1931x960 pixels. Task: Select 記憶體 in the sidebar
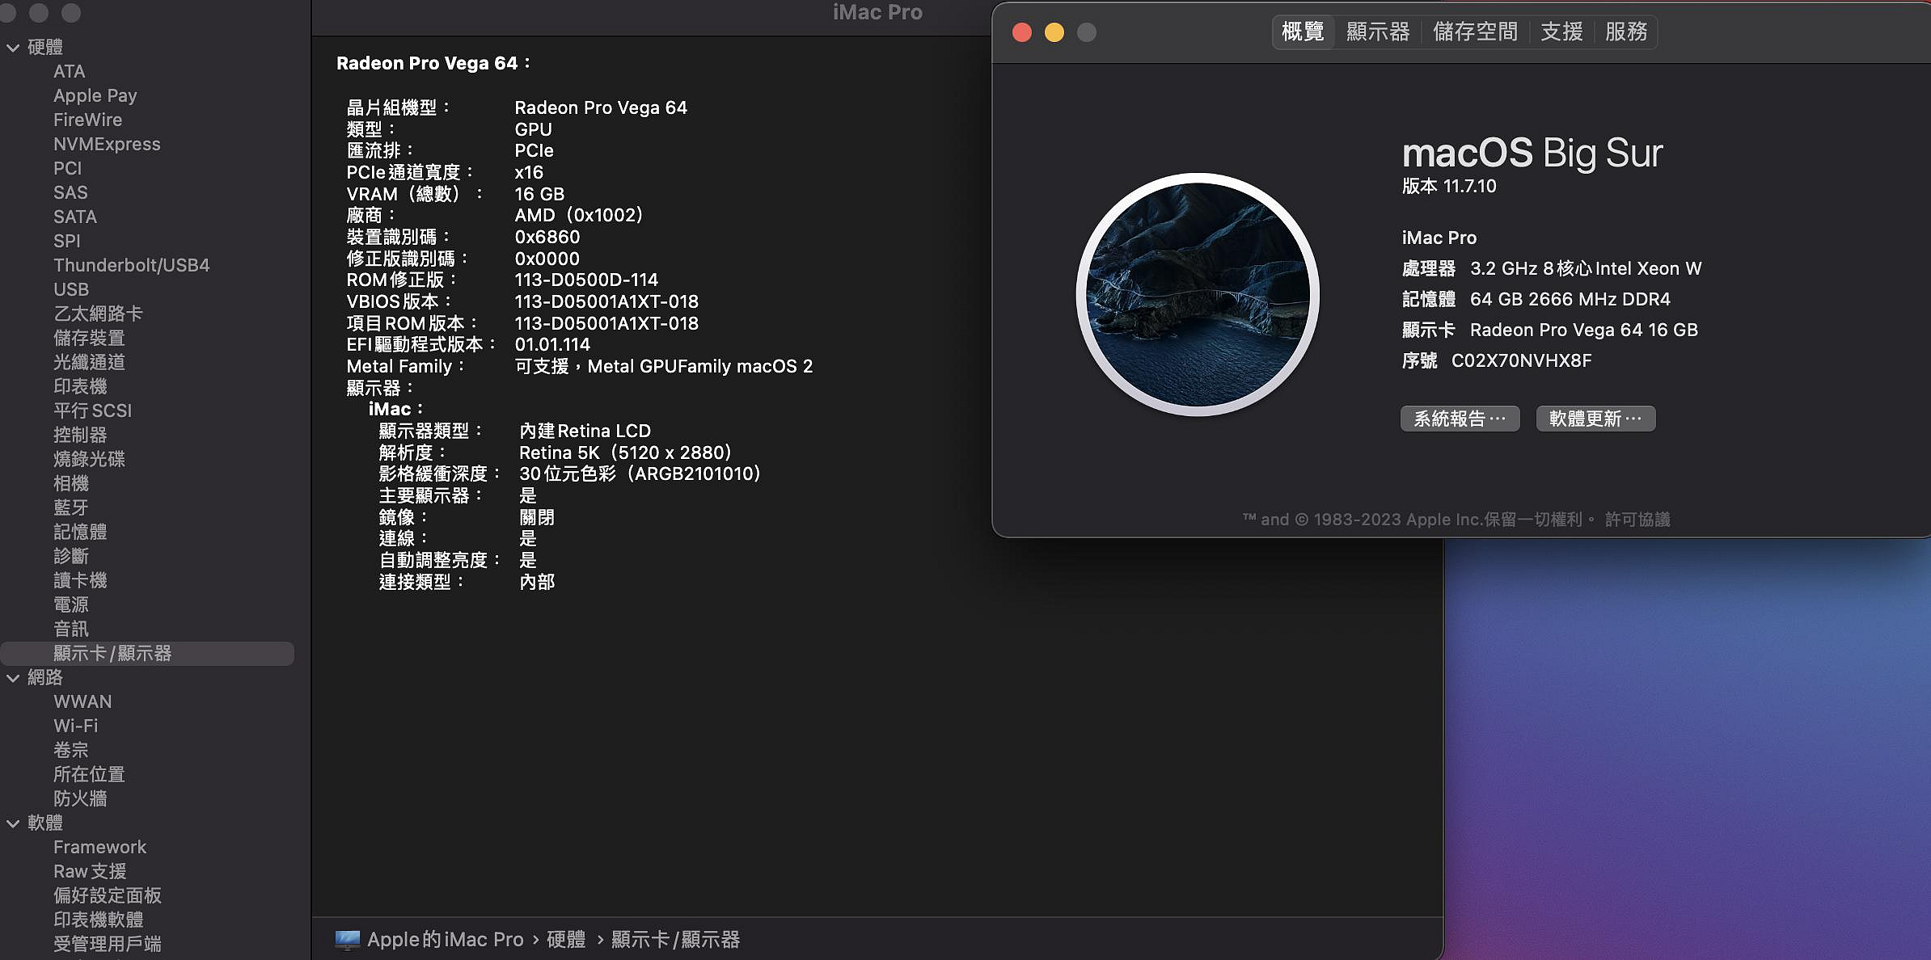click(x=80, y=533)
